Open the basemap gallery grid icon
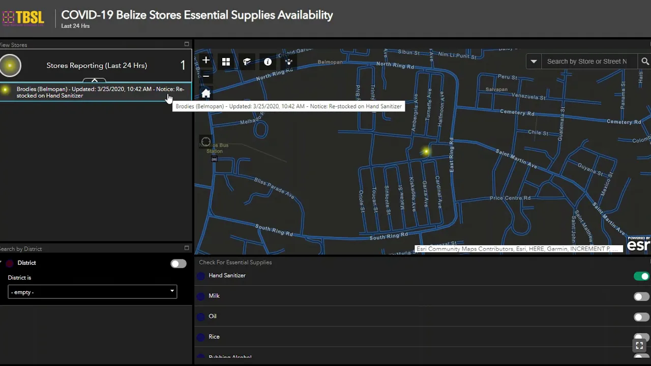Screen dimensions: 651x366 click(x=226, y=62)
